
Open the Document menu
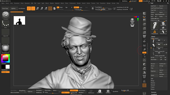click(17, 3)
